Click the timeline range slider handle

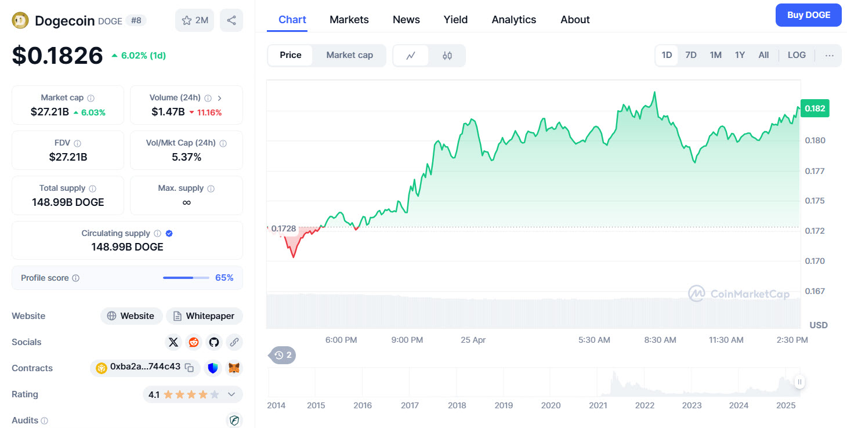(x=799, y=382)
